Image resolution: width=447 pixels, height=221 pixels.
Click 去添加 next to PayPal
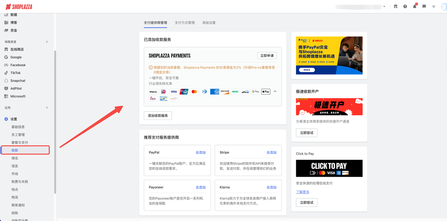click(200, 152)
